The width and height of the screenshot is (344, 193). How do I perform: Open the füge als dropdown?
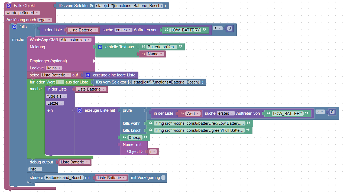(57, 96)
